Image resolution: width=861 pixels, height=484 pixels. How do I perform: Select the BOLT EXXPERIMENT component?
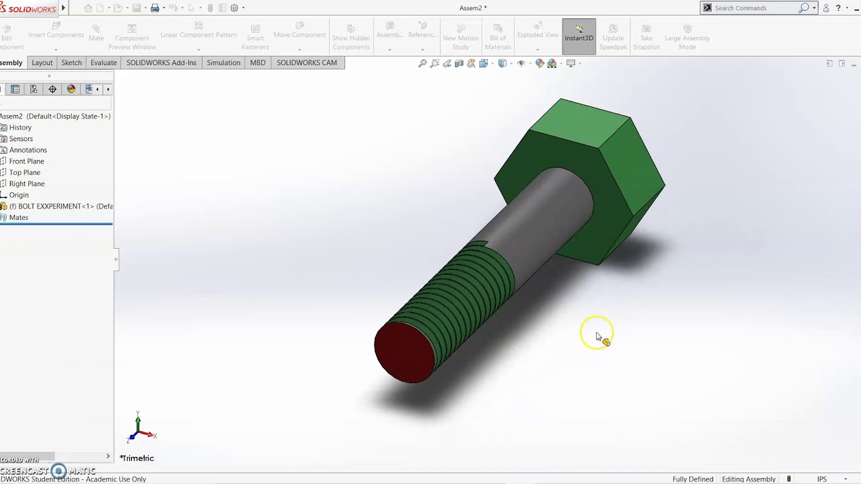tap(61, 206)
